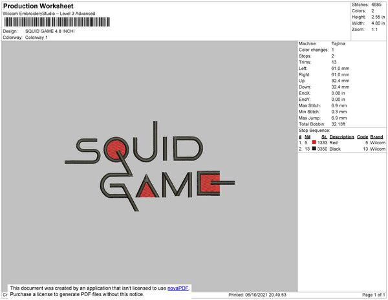Click the Total Bobbin value 32.13ft
The height and width of the screenshot is (300, 388).
[338, 124]
